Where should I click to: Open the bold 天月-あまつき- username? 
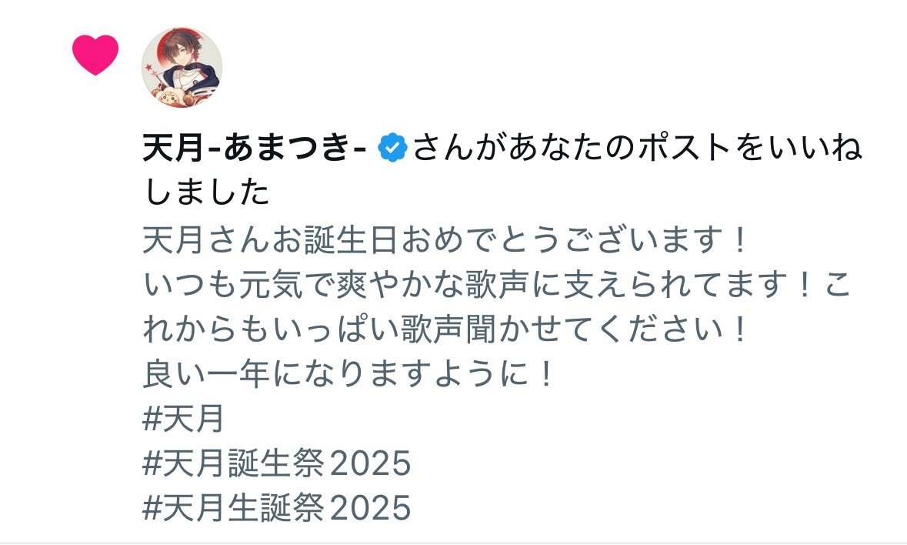[x=255, y=148]
